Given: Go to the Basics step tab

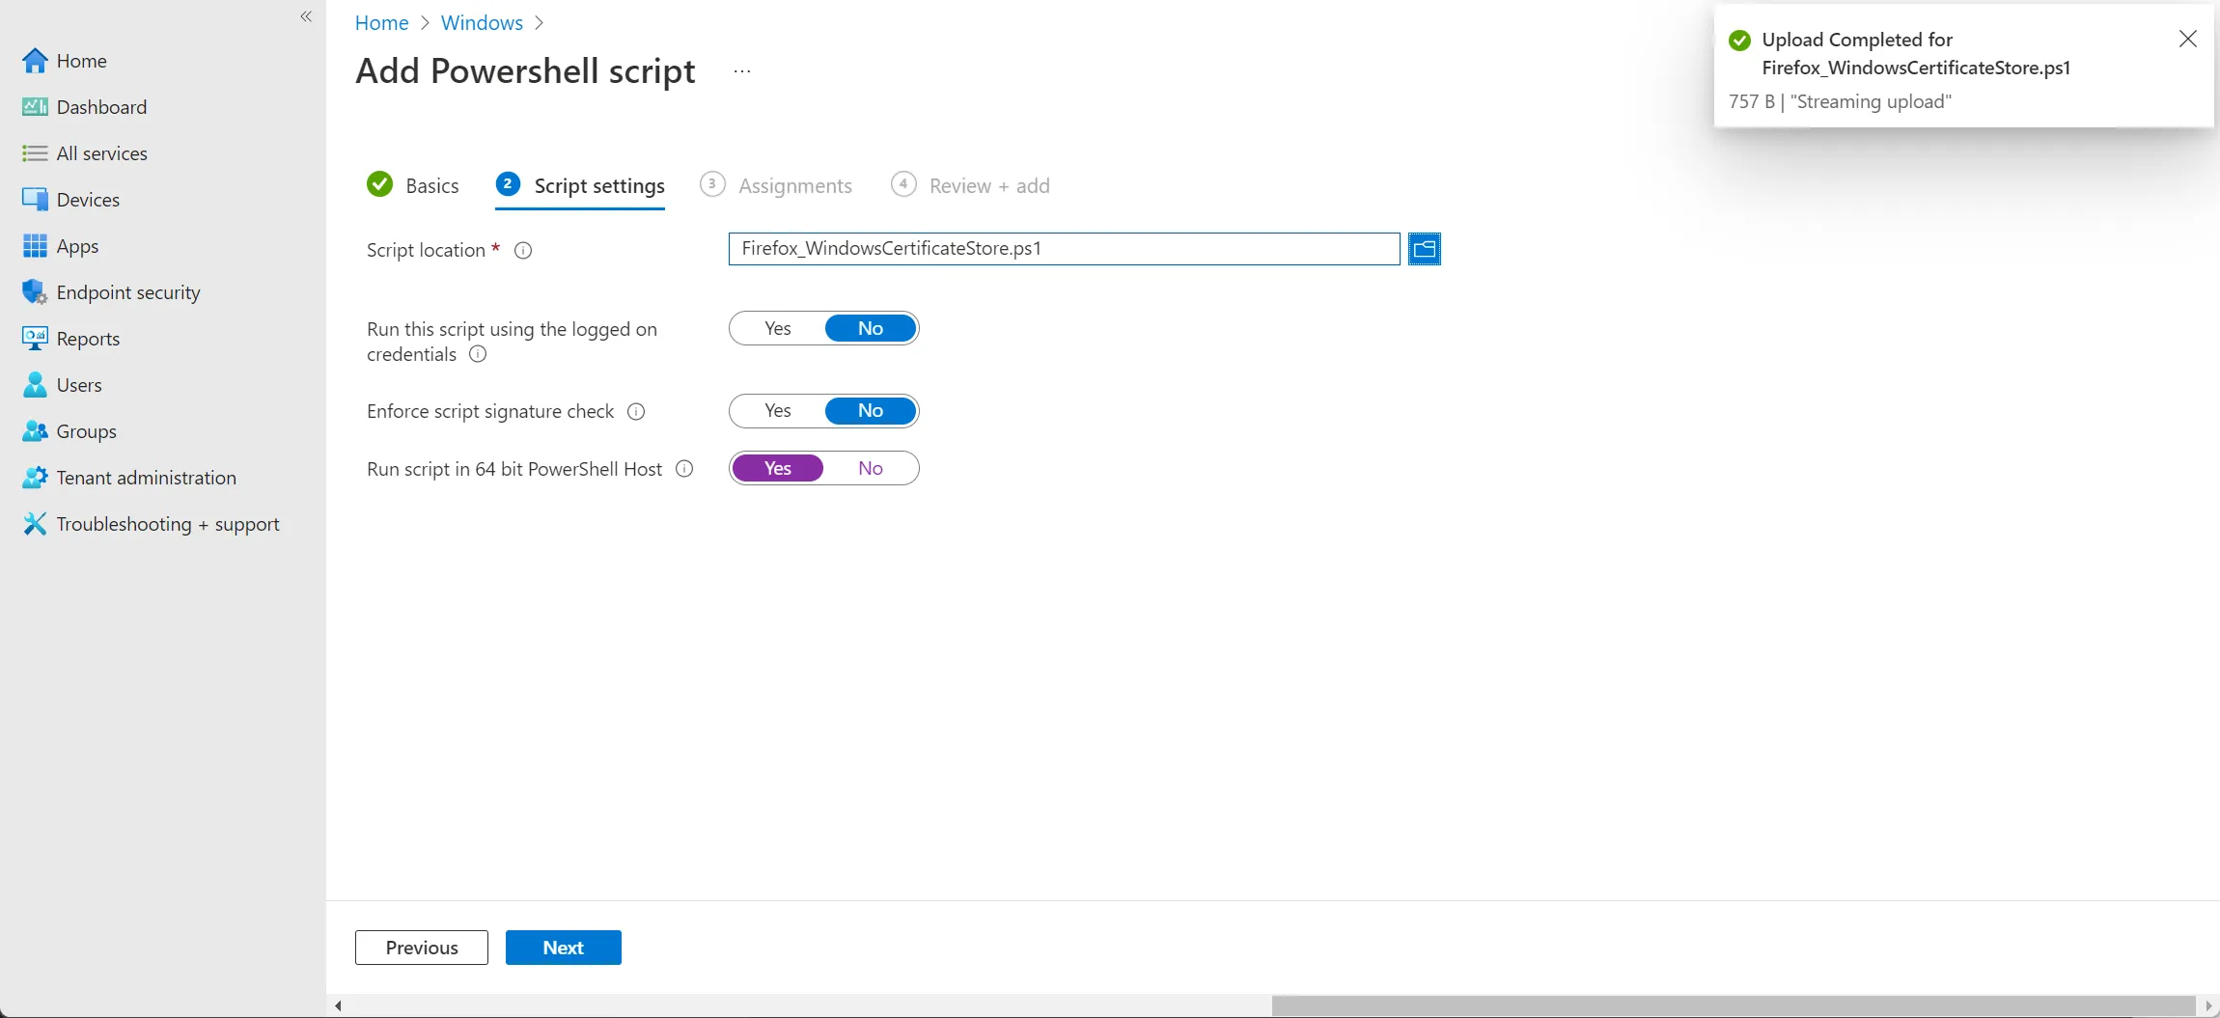Looking at the screenshot, I should coord(413,185).
